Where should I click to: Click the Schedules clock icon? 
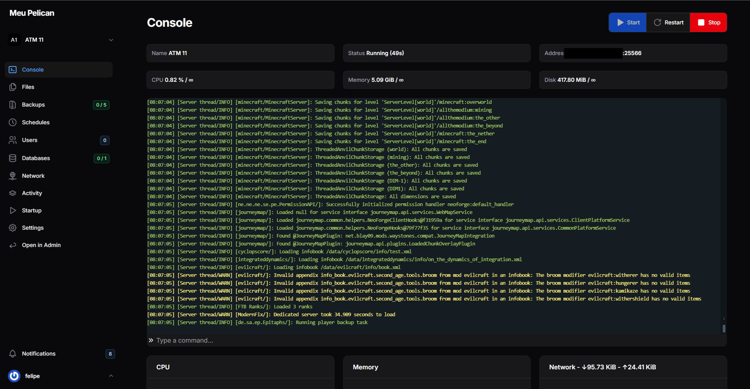13,122
